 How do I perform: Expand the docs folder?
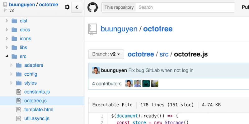coord(7,30)
